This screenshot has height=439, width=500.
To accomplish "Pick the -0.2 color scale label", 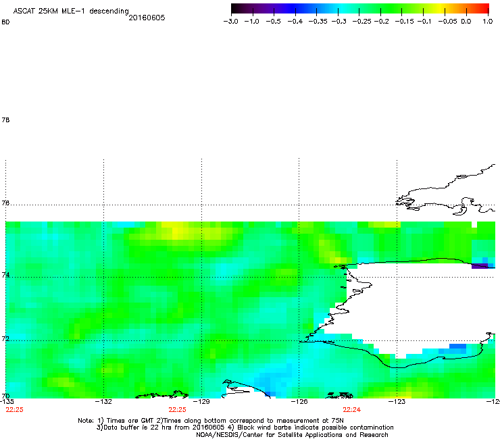I will [x=381, y=22].
